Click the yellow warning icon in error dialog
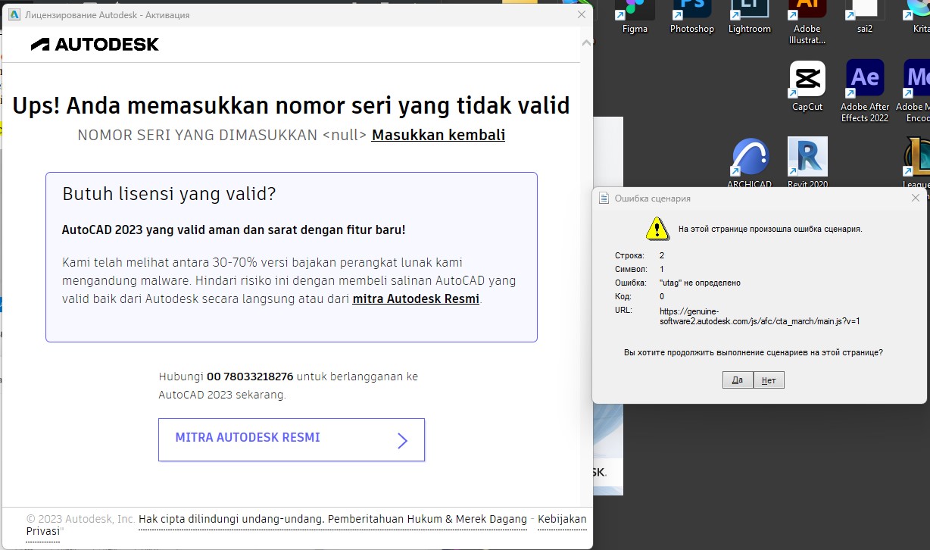Viewport: 930px width, 550px height. click(656, 227)
